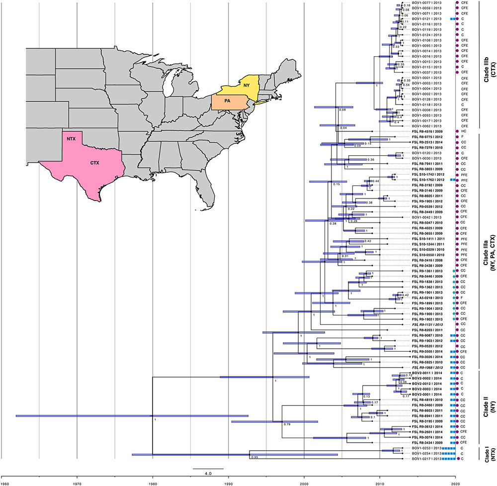Click the Clade IIIa (NY, PA, CTX) label
This screenshot has width=497, height=486.
point(489,252)
